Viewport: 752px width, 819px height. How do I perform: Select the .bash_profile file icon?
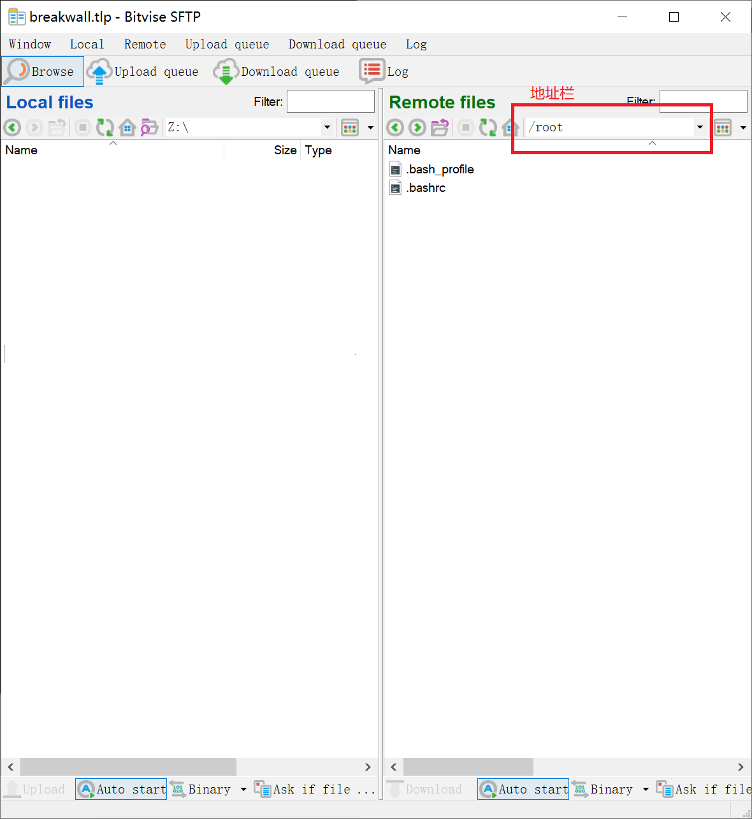396,170
